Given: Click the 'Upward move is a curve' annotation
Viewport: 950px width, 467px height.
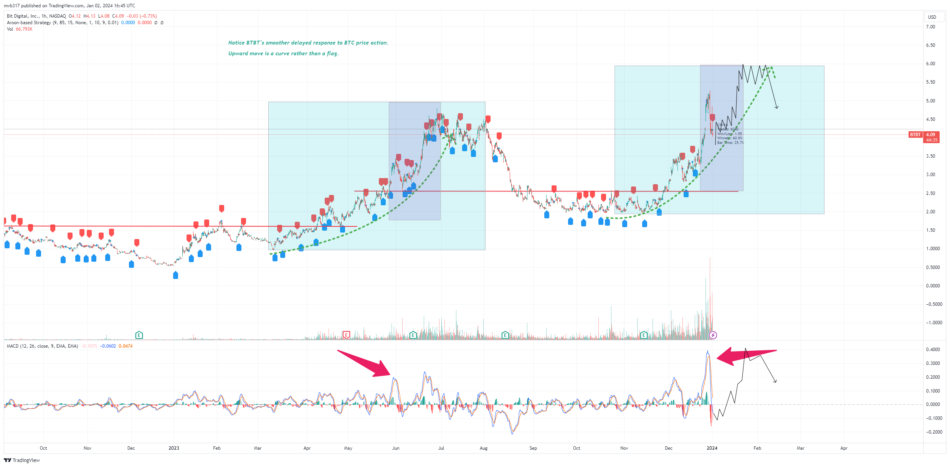Looking at the screenshot, I should pyautogui.click(x=283, y=53).
